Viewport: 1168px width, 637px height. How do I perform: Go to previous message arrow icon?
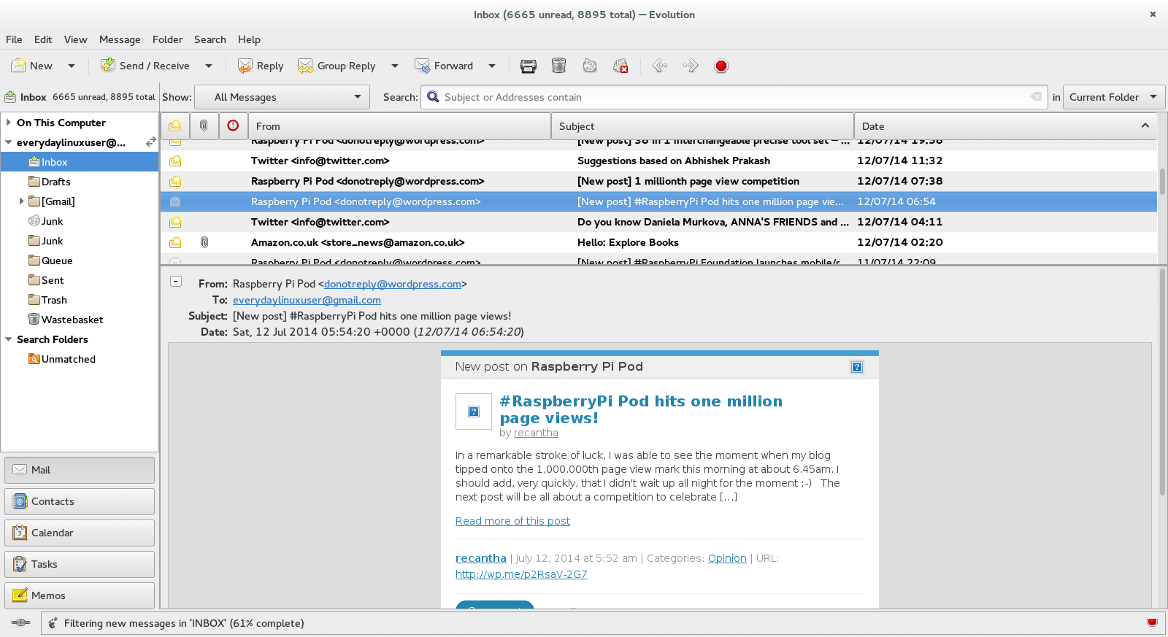[660, 66]
